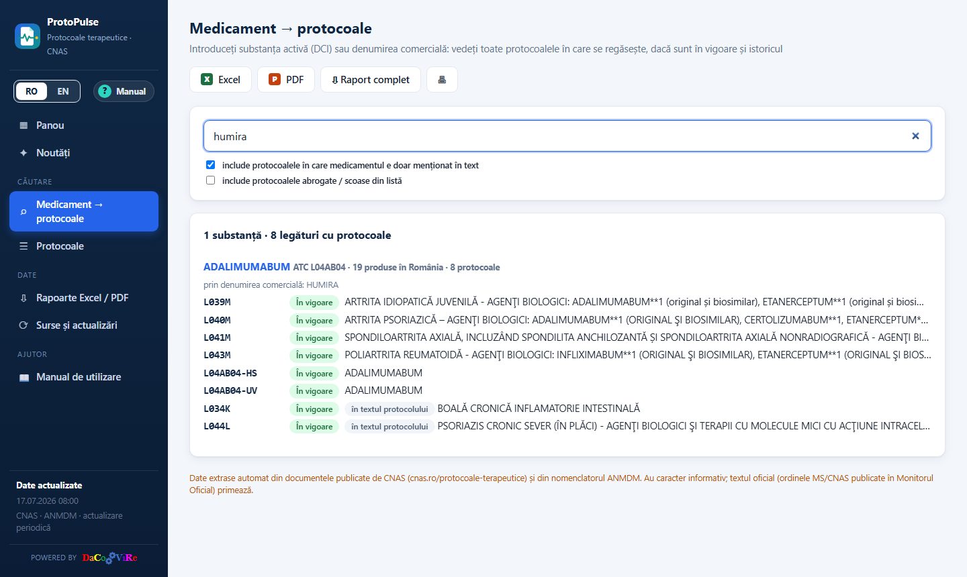The height and width of the screenshot is (577, 967).
Task: Clear the search field with the X icon
Action: [915, 136]
